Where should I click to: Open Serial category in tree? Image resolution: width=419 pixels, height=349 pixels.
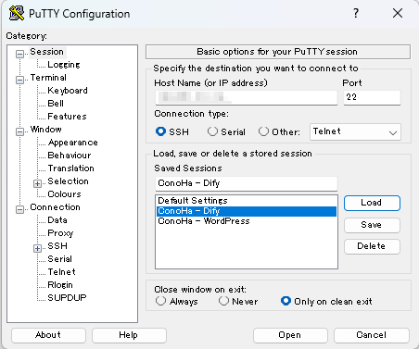pos(59,259)
